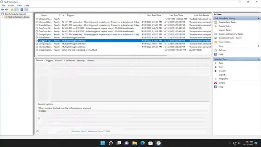Screen dimensions: 261x147
Task: Show hidden system tray icons
Action: point(230,143)
